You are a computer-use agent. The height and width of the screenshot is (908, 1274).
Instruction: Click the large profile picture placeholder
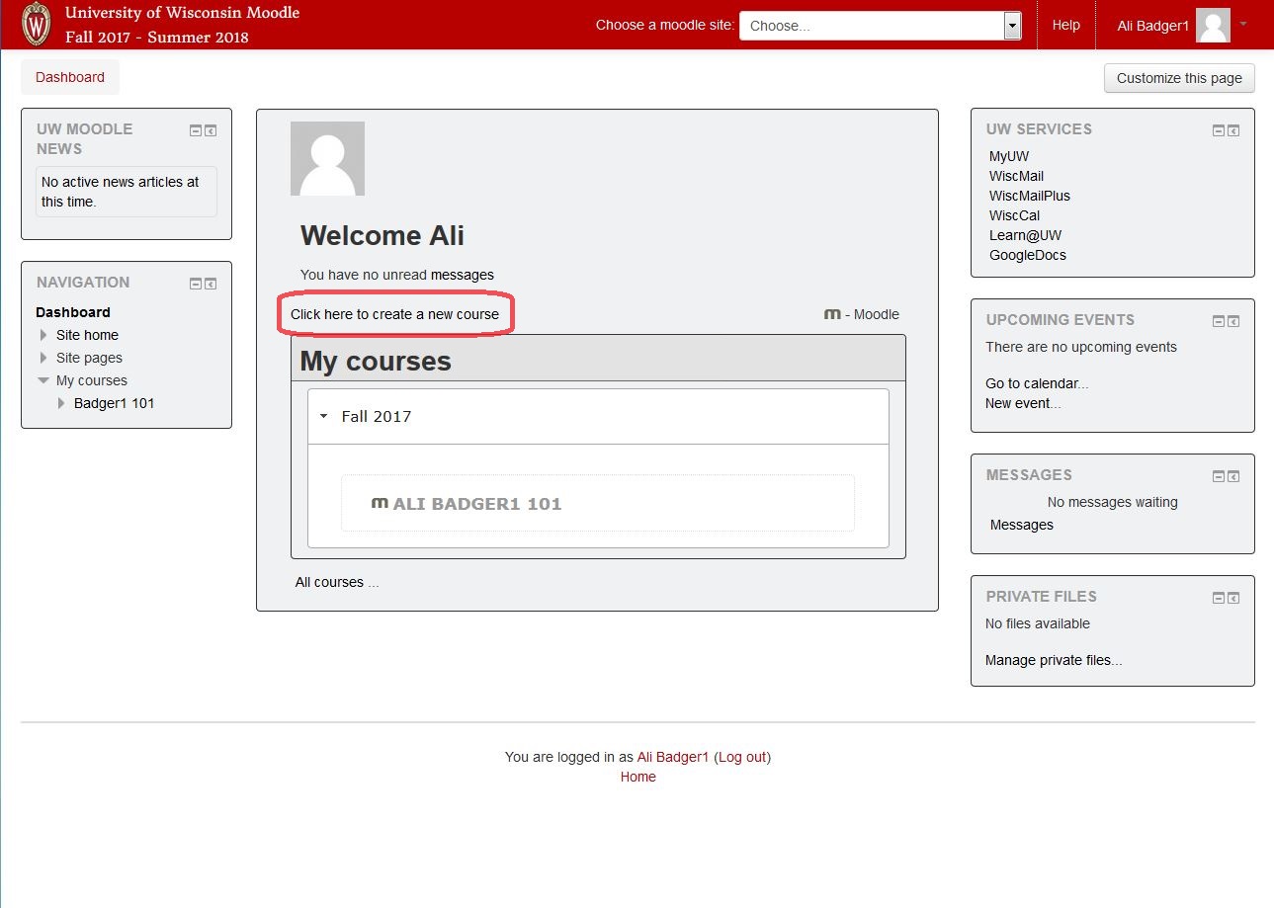[327, 158]
